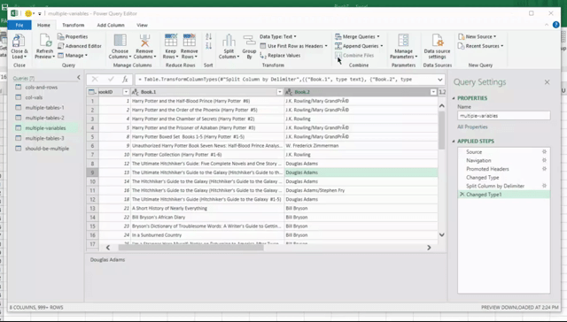
Task: Click Remove Columns icon
Action: [x=144, y=41]
